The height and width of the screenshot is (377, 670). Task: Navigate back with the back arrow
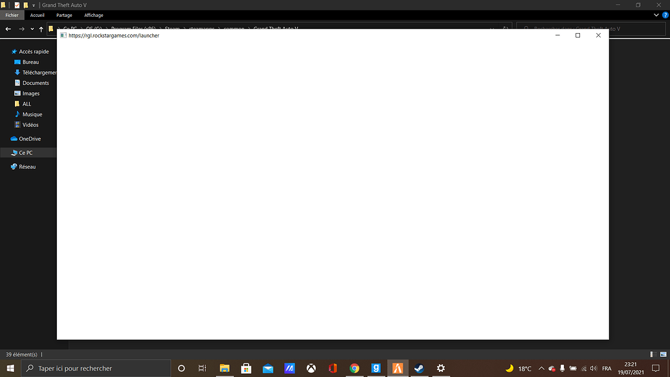tap(7, 29)
